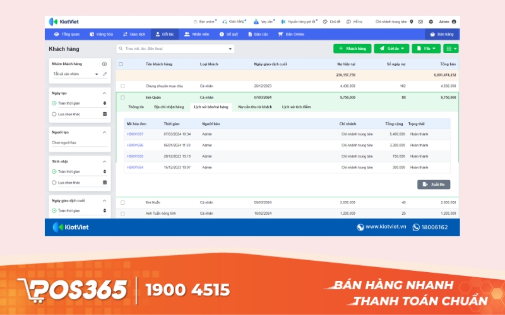Open the Nhân viên menu

(196, 34)
